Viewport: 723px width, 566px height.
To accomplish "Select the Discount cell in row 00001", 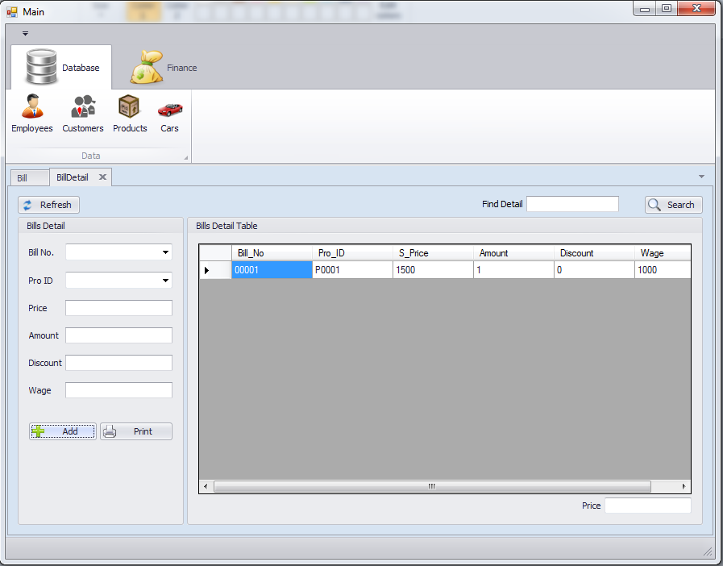I will click(x=594, y=270).
